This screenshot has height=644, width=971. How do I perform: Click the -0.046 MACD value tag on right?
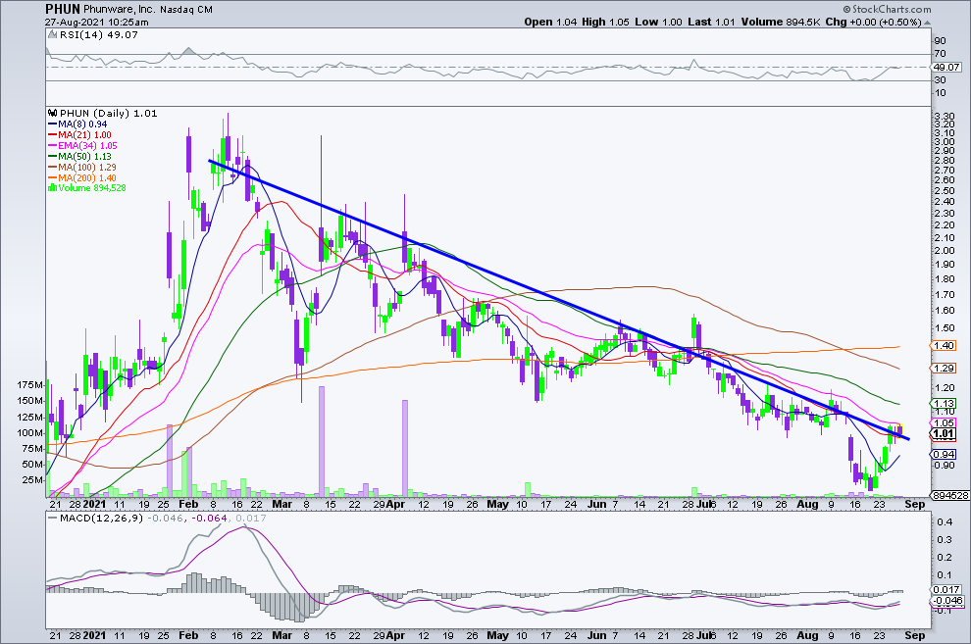(x=946, y=601)
